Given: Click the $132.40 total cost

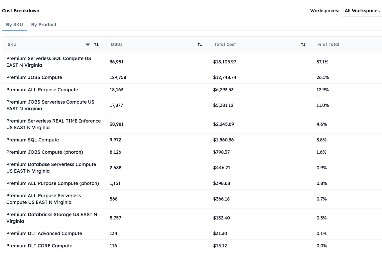Looking at the screenshot, I should [x=221, y=218].
